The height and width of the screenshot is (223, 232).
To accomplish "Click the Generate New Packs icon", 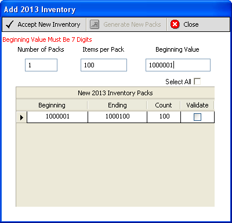I will [95, 24].
